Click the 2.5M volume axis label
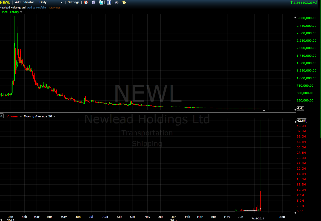This screenshot has width=321, height=221. (301, 206)
